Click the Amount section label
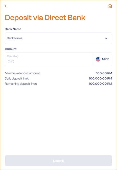This screenshot has height=170, width=117. coord(11,49)
